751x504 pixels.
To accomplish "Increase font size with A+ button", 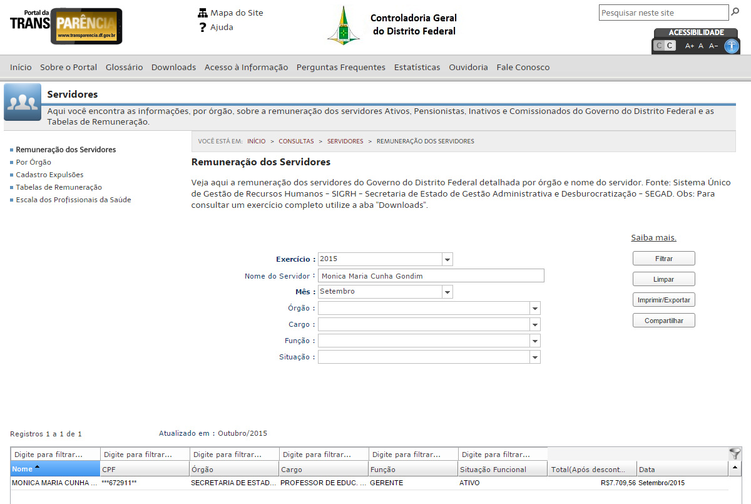I will pos(690,46).
